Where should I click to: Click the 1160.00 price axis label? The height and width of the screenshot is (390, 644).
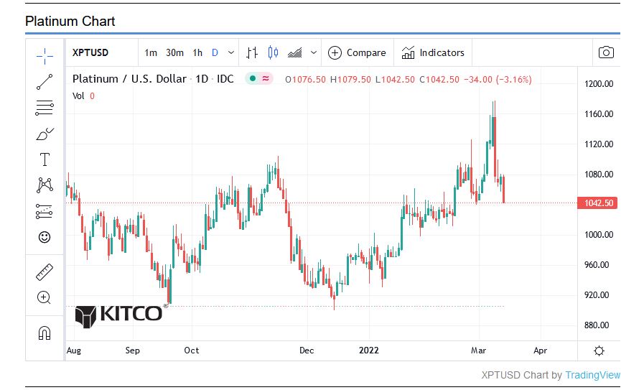(x=599, y=113)
